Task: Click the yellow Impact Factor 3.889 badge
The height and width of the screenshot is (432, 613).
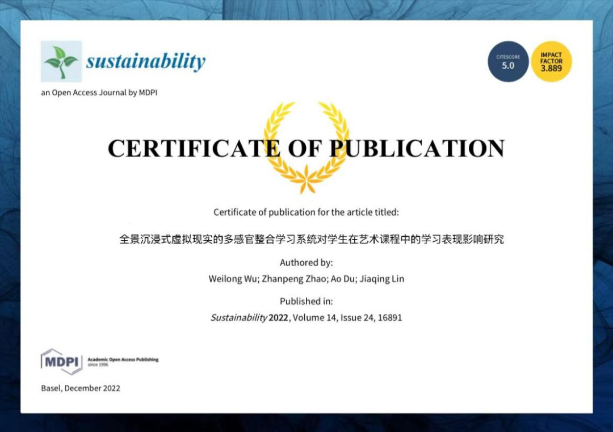Action: pyautogui.click(x=551, y=61)
